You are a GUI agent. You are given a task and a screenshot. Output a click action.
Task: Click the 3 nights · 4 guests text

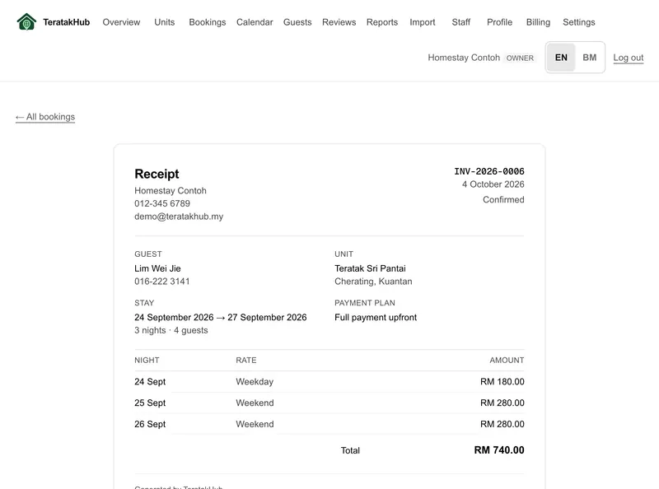click(171, 330)
